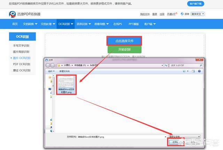Open PPT模板 in navigation bar

click(134, 24)
